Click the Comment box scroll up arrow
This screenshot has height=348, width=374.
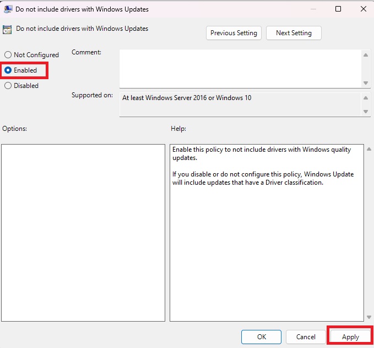[x=365, y=55]
